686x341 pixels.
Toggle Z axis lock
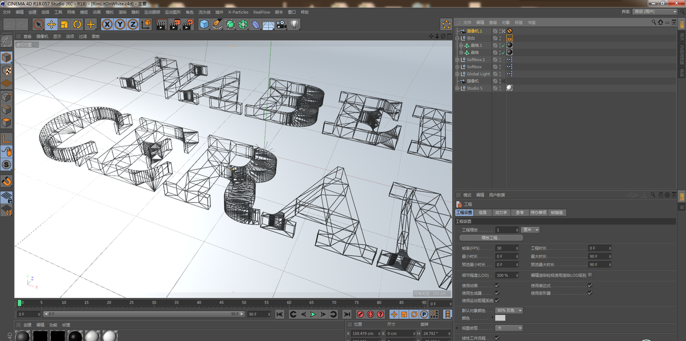(x=133, y=24)
